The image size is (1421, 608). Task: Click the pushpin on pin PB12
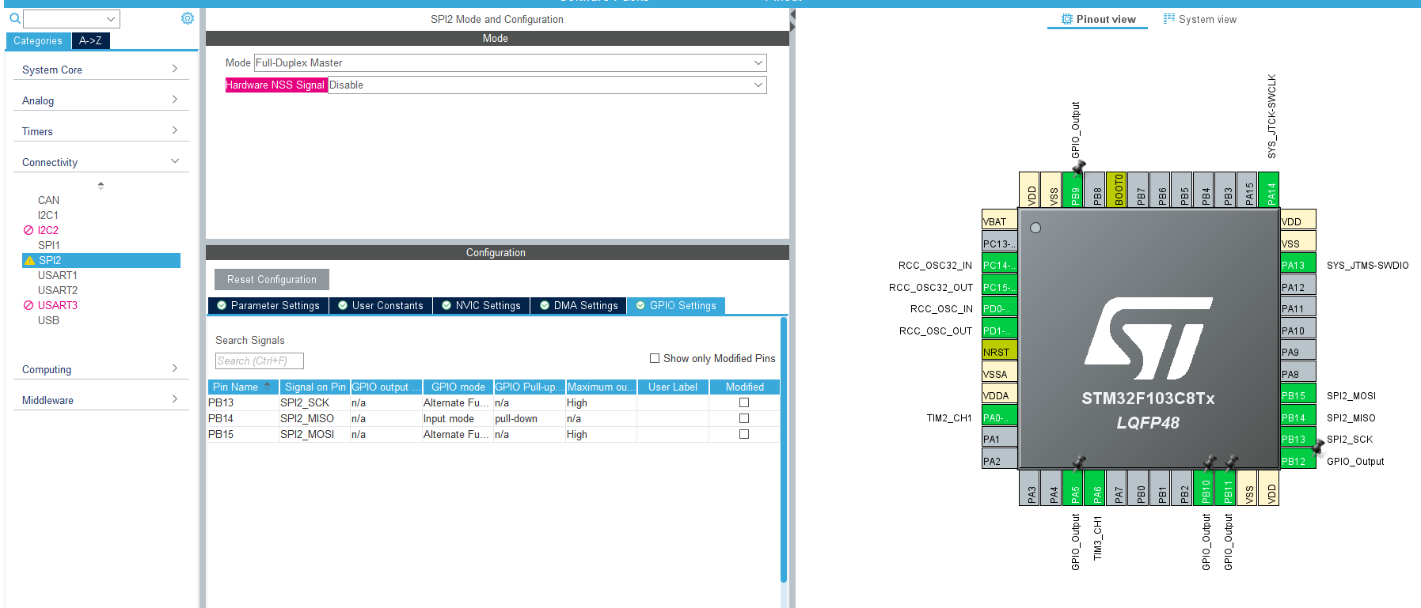(1318, 448)
